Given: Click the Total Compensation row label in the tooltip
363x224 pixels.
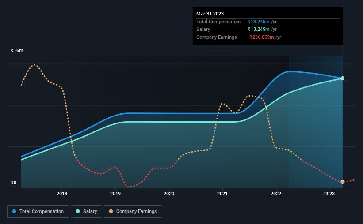Looking at the screenshot, I should click(x=218, y=22).
